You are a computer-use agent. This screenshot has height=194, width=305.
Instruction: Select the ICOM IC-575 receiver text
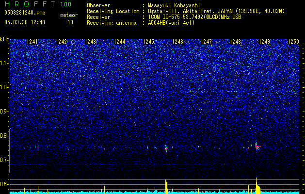pos(194,17)
